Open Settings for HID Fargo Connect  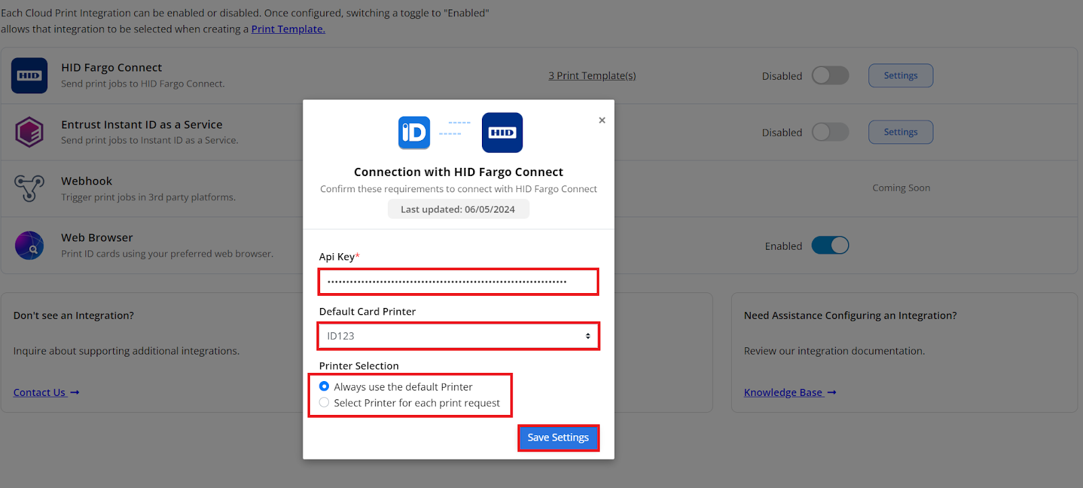(901, 76)
